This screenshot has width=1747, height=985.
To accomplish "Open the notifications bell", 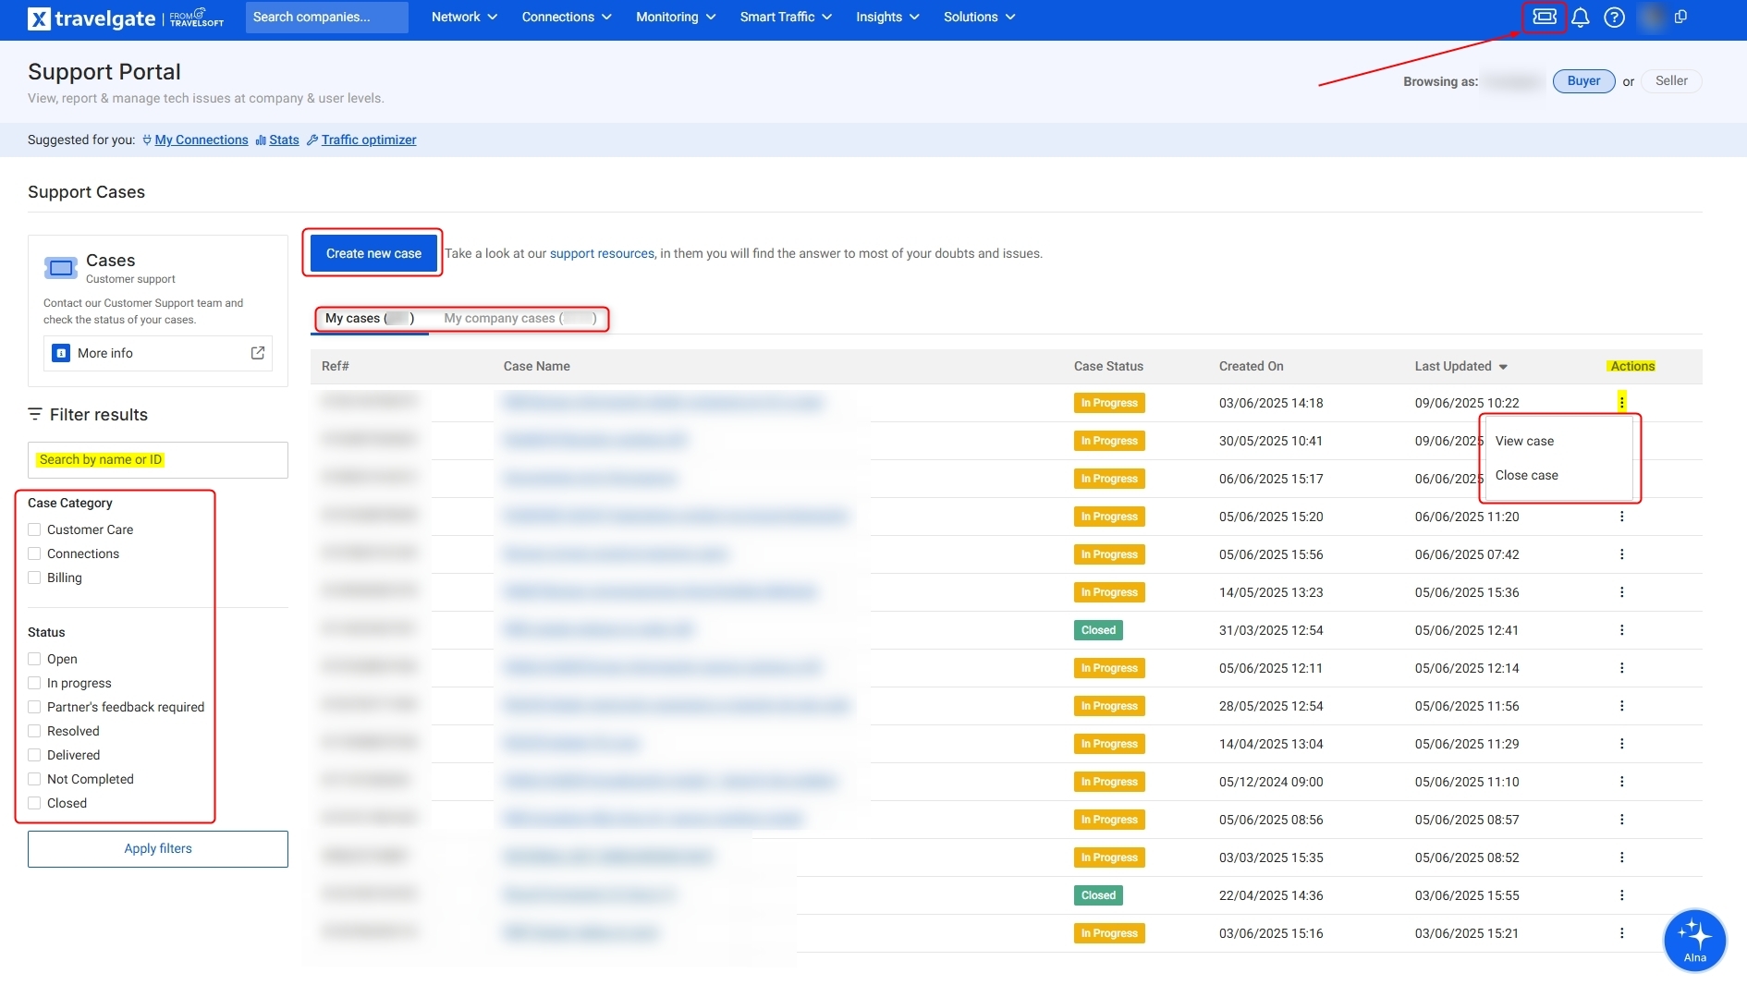I will (x=1581, y=18).
